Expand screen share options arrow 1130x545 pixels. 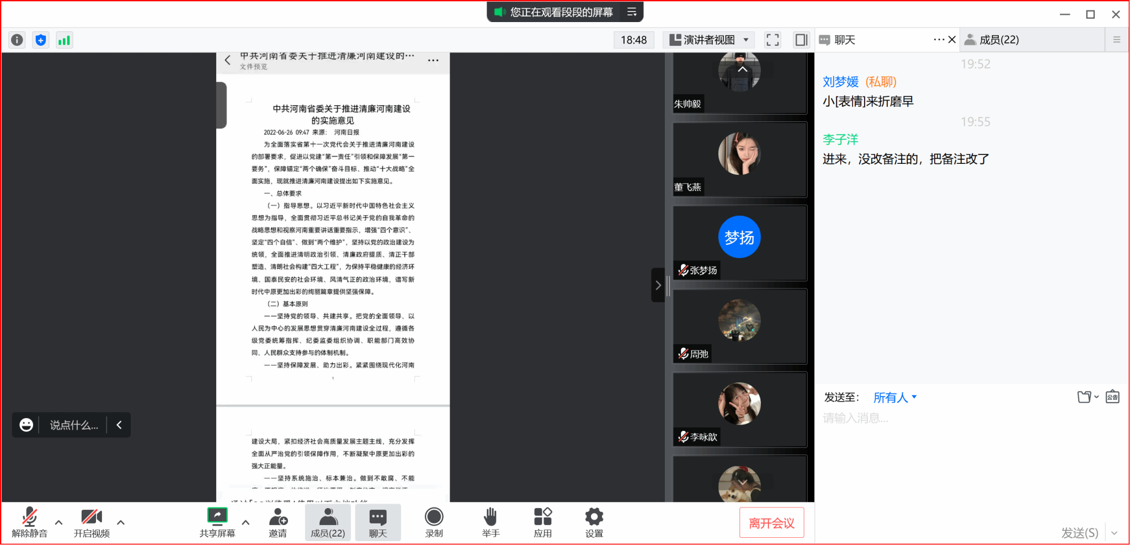[246, 522]
